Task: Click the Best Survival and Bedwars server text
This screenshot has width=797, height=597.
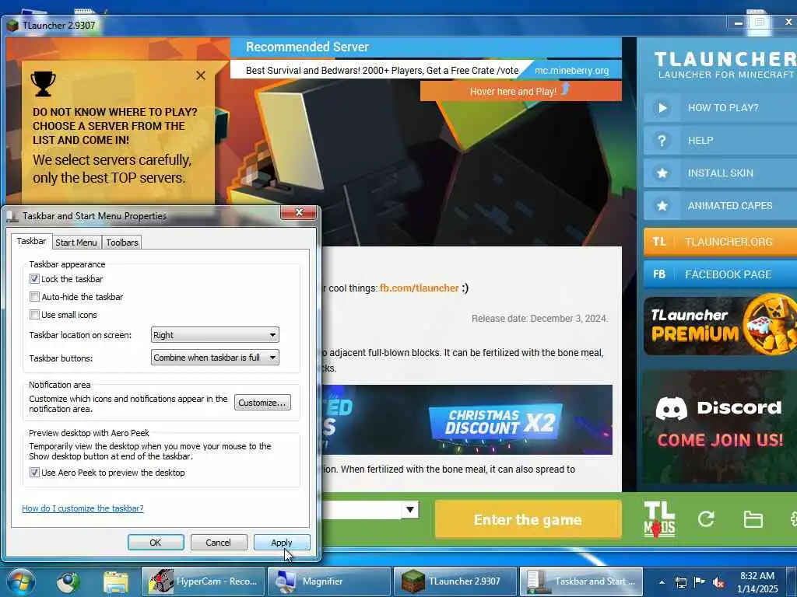Action: click(x=382, y=70)
